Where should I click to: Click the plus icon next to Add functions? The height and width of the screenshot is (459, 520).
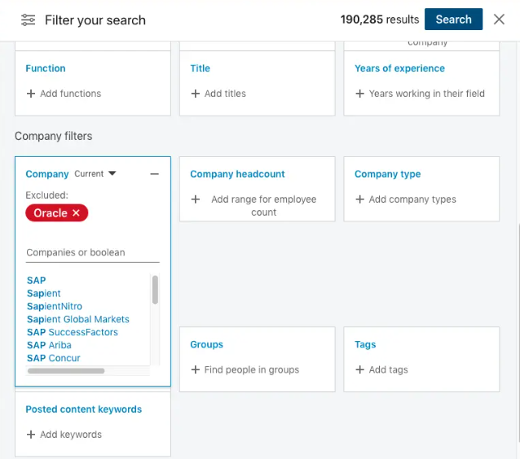pos(31,94)
